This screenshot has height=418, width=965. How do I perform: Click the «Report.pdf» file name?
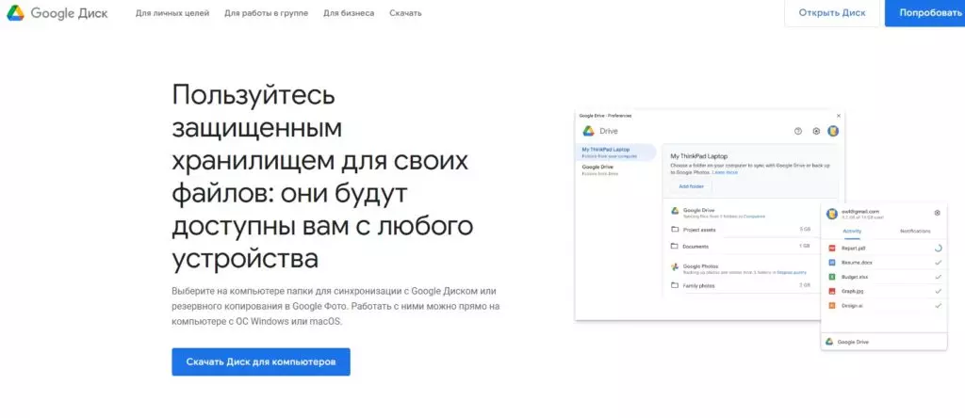pyautogui.click(x=854, y=249)
